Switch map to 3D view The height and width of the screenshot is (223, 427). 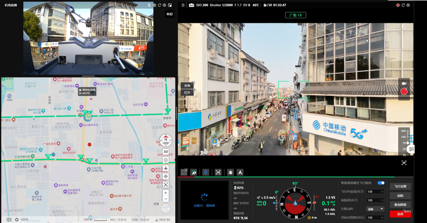point(166,152)
